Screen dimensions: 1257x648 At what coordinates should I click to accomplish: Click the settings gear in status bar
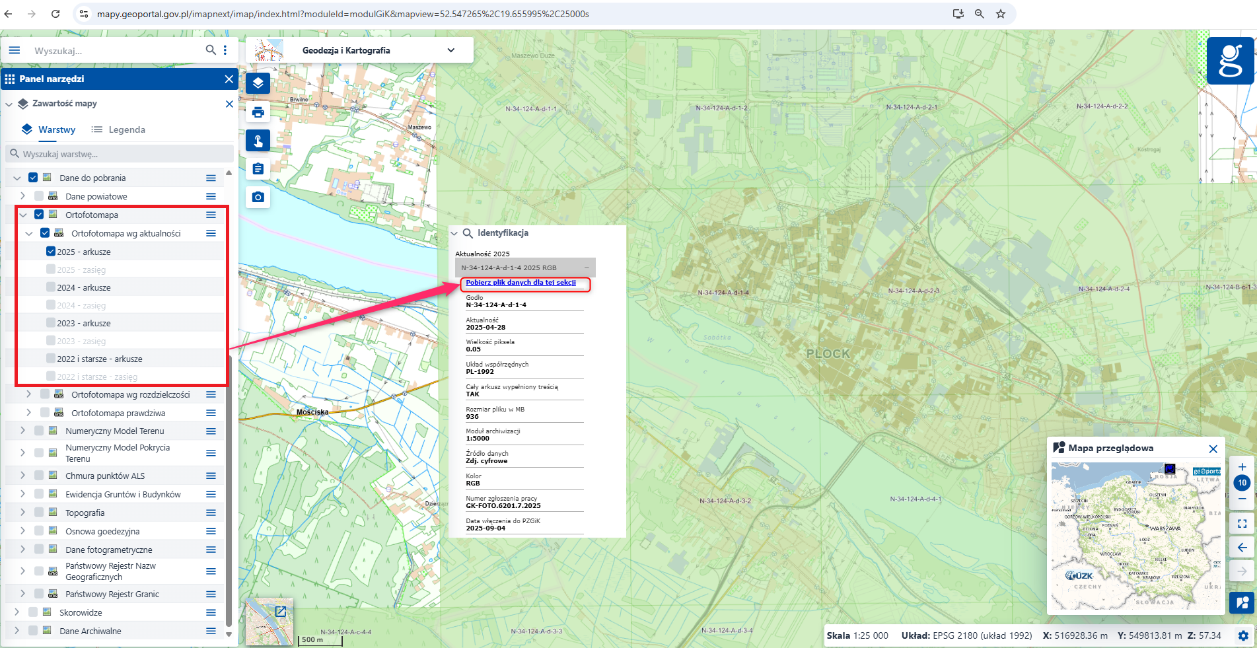click(1243, 635)
